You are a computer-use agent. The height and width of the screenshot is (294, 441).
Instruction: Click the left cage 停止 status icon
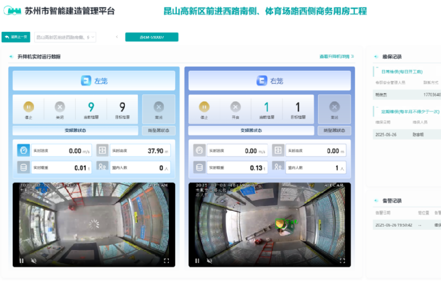(x=28, y=107)
